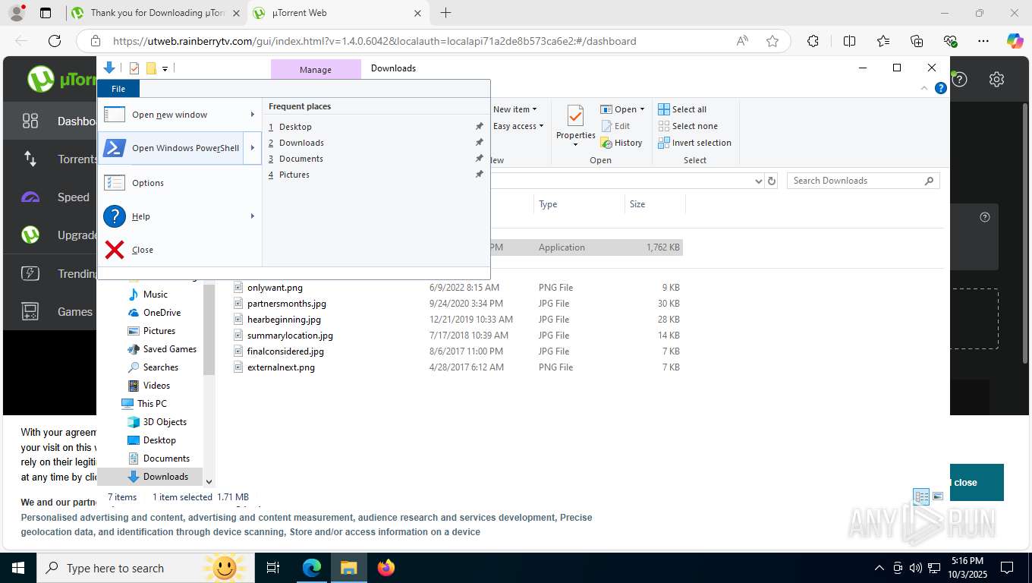1032x583 pixels.
Task: Click the File tab
Action: (118, 89)
